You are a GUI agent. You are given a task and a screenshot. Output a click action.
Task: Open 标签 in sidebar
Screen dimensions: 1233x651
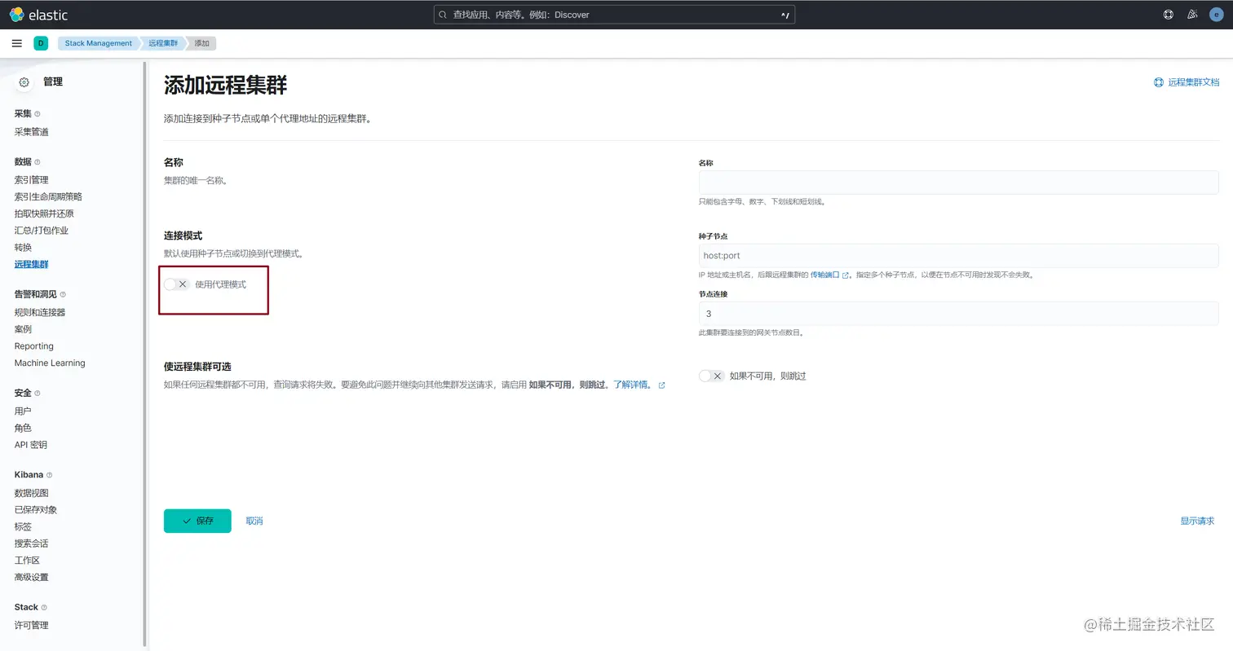pos(23,526)
